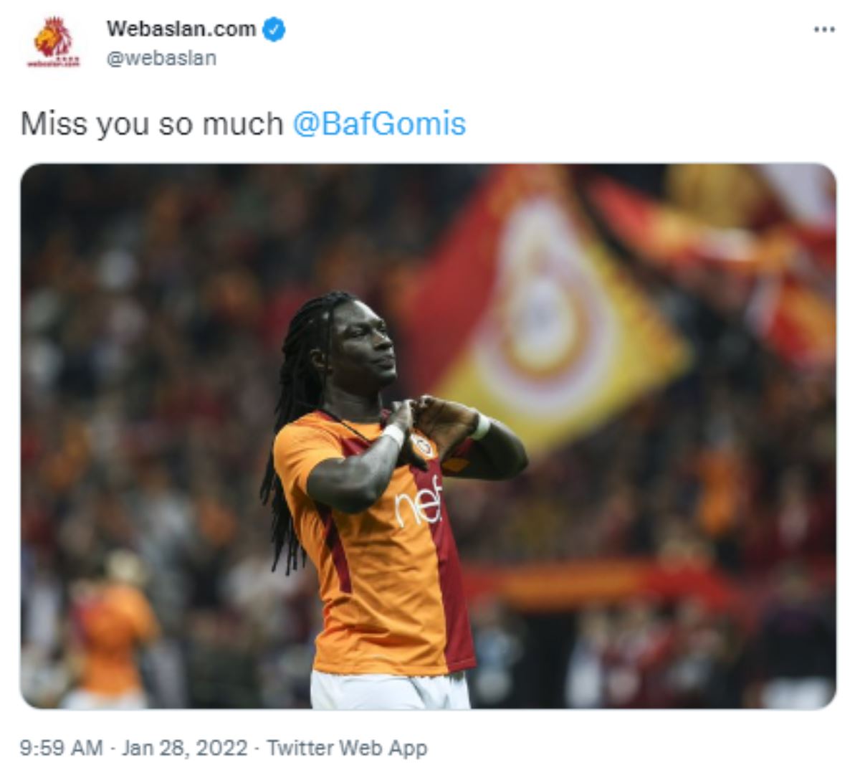Open the three-dot more options menu
The width and height of the screenshot is (860, 783).
(824, 30)
